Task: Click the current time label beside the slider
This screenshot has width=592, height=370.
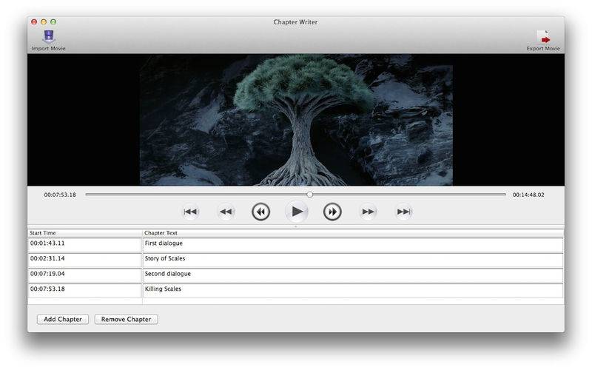Action: tap(60, 195)
